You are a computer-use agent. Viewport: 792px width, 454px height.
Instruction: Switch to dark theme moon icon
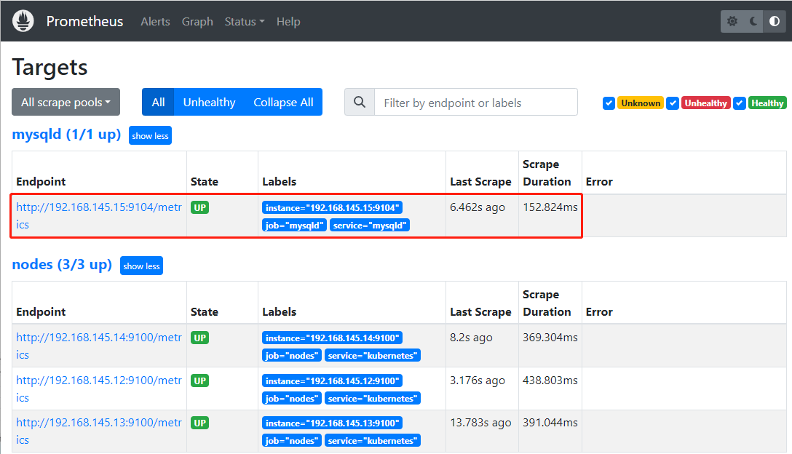point(753,21)
